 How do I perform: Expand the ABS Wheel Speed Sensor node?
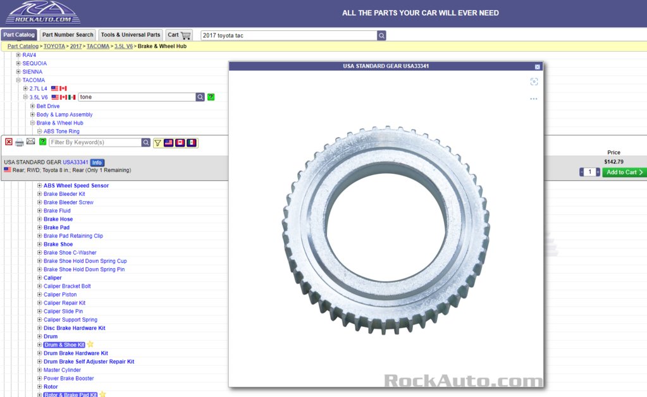(40, 185)
